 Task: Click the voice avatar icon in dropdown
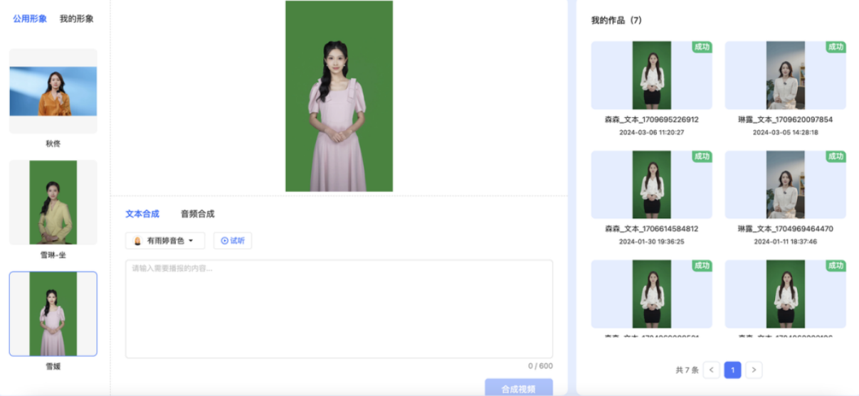point(137,241)
